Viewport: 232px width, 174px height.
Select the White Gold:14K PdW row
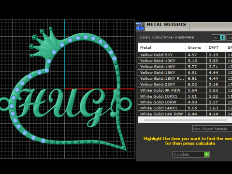coord(185,114)
